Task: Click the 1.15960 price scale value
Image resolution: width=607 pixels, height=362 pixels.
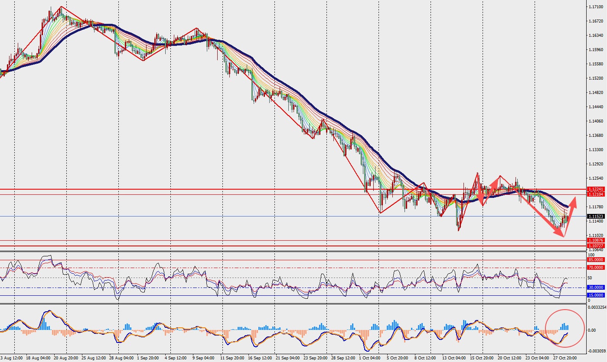Action: click(x=595, y=50)
